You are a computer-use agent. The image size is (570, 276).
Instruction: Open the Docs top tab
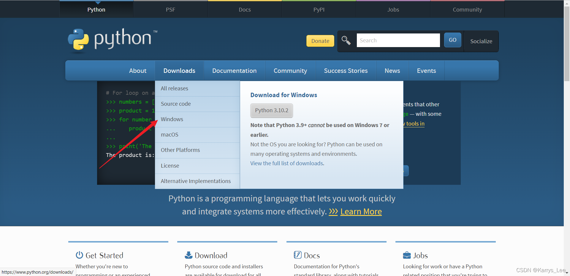tap(245, 9)
